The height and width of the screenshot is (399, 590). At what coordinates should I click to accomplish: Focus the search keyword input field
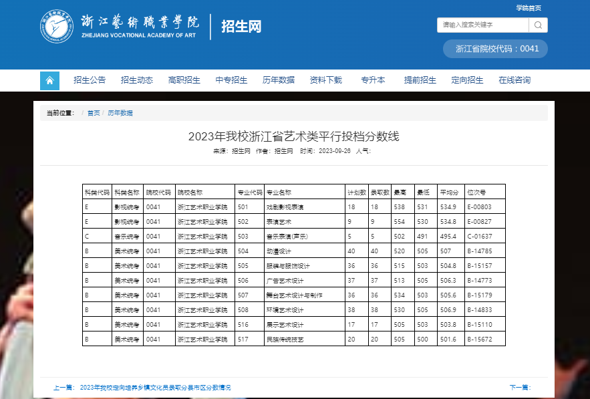tap(483, 25)
